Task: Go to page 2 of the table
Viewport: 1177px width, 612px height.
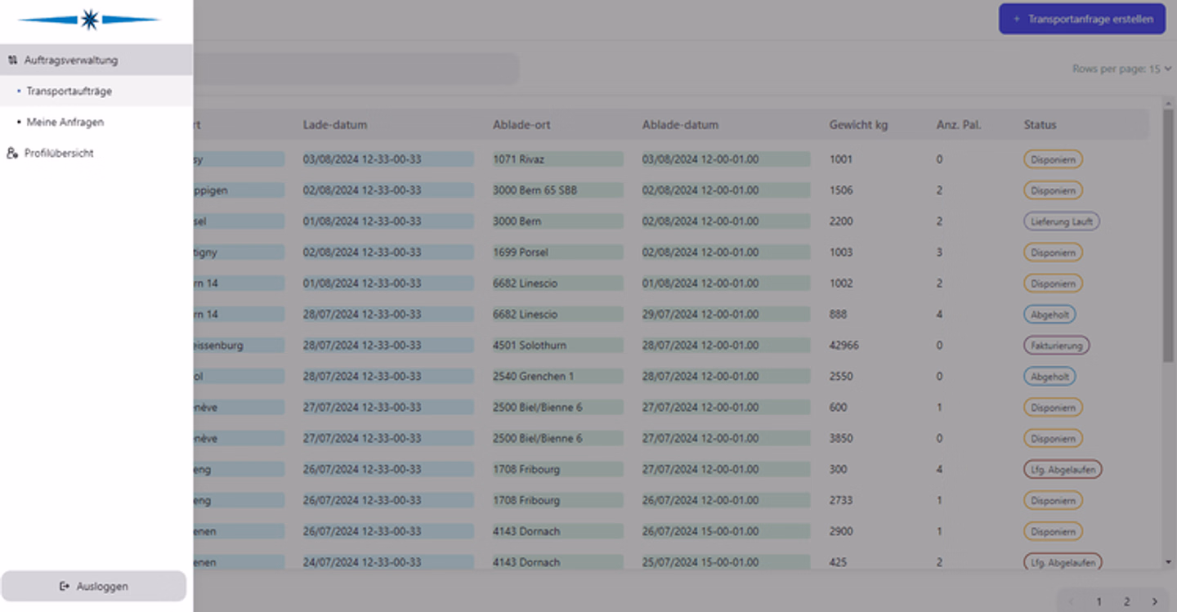Action: click(1126, 601)
